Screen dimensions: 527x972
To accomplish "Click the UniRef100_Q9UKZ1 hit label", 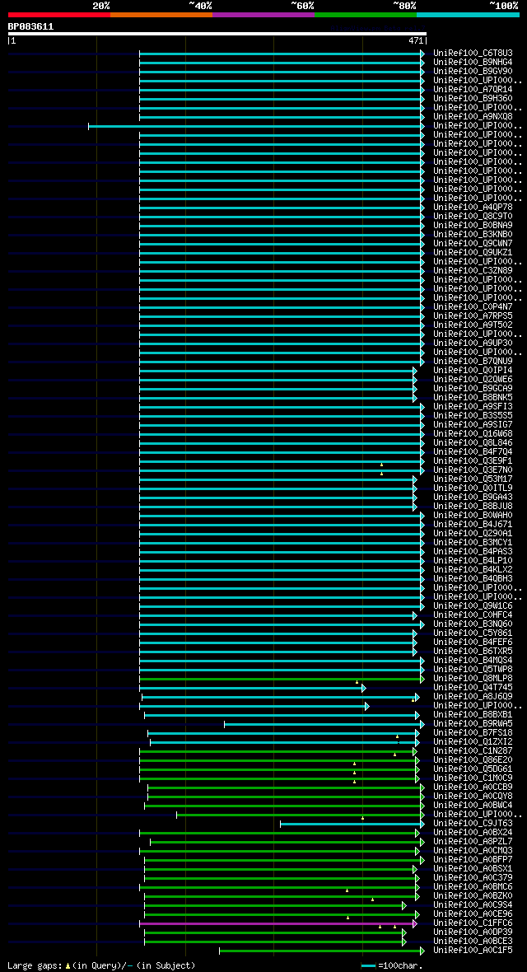I will [473, 253].
